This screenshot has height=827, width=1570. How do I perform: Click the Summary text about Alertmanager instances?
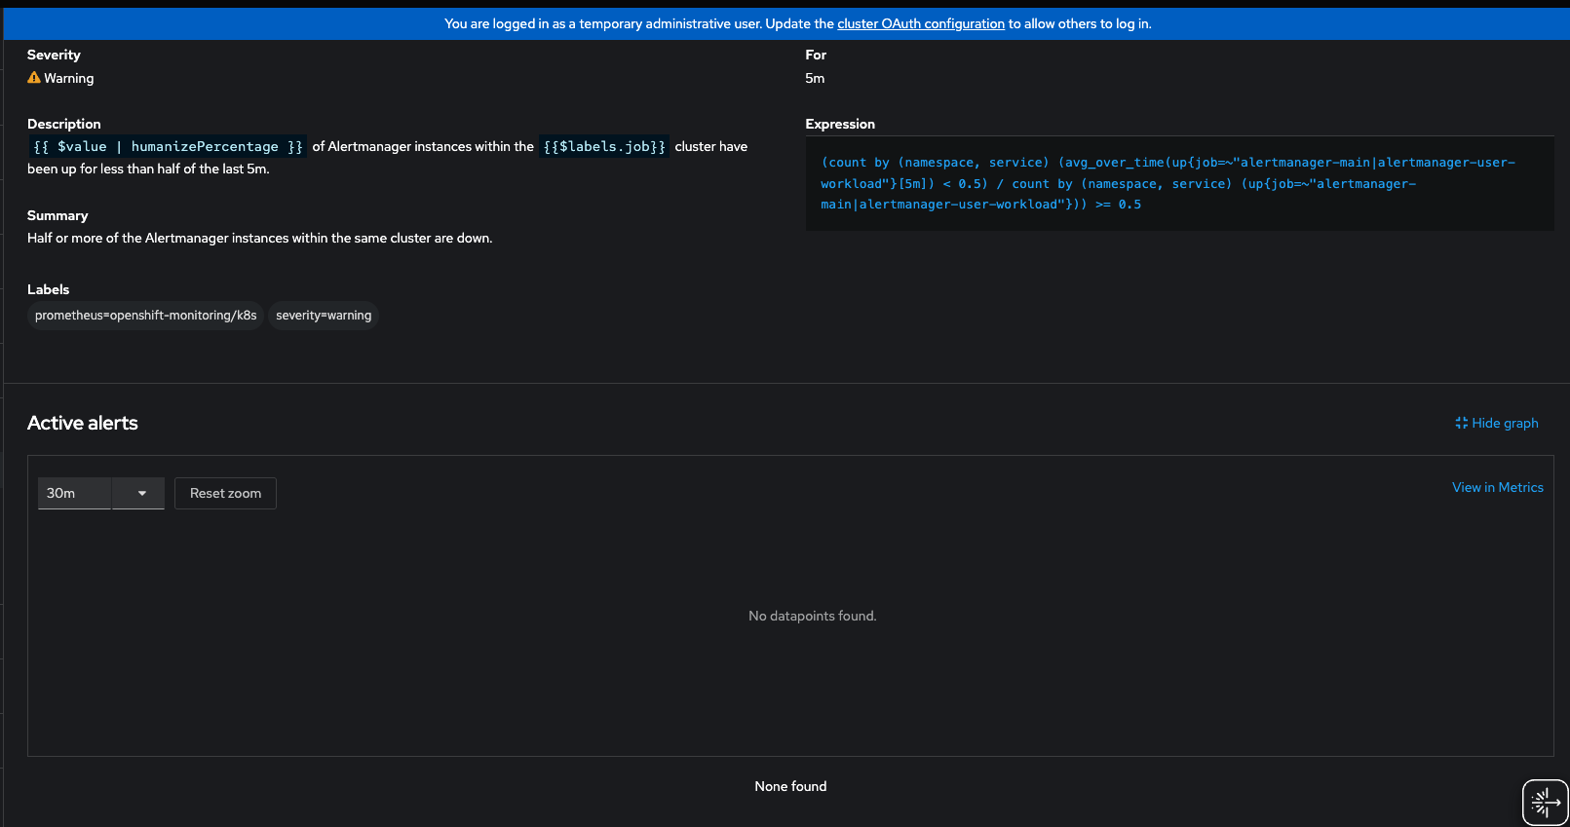point(259,238)
